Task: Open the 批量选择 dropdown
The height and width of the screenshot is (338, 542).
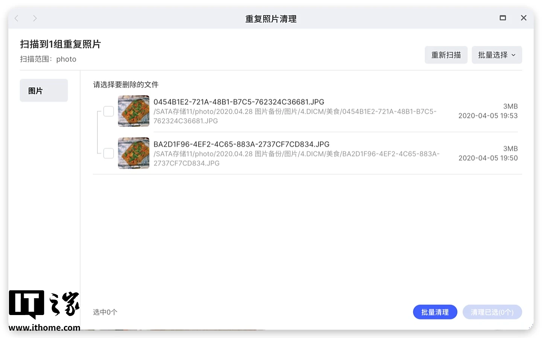Action: [x=496, y=55]
